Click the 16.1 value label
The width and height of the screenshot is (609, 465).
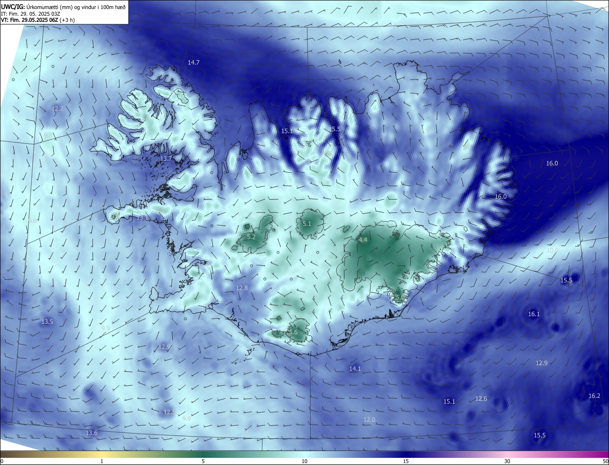(x=534, y=314)
